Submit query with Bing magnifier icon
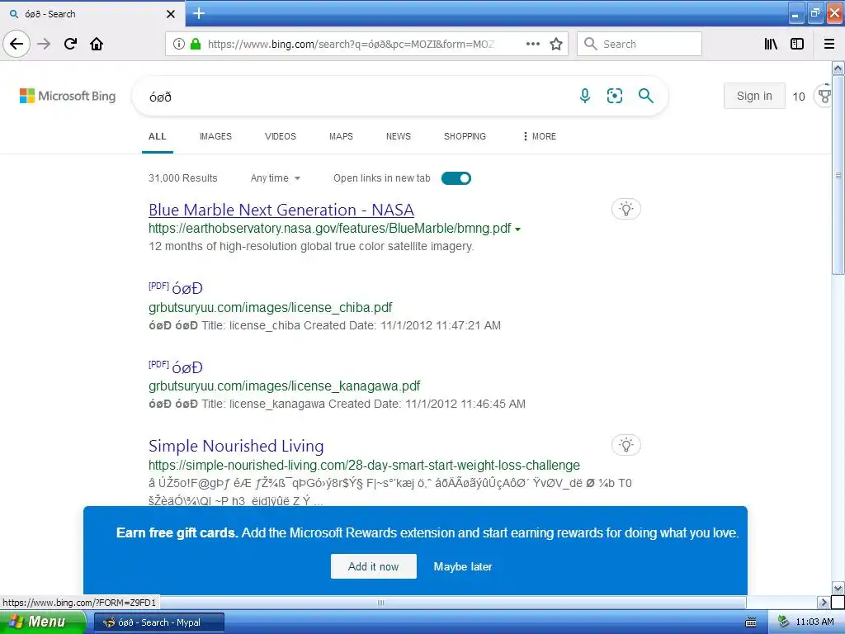The width and height of the screenshot is (845, 634). (645, 96)
